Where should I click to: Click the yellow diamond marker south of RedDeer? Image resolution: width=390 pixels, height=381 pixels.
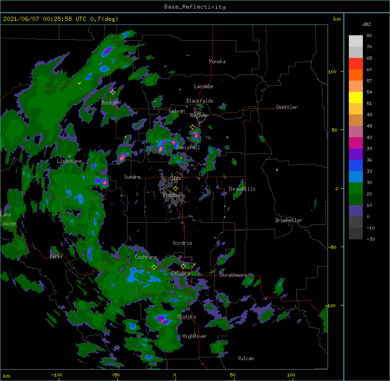(x=193, y=127)
